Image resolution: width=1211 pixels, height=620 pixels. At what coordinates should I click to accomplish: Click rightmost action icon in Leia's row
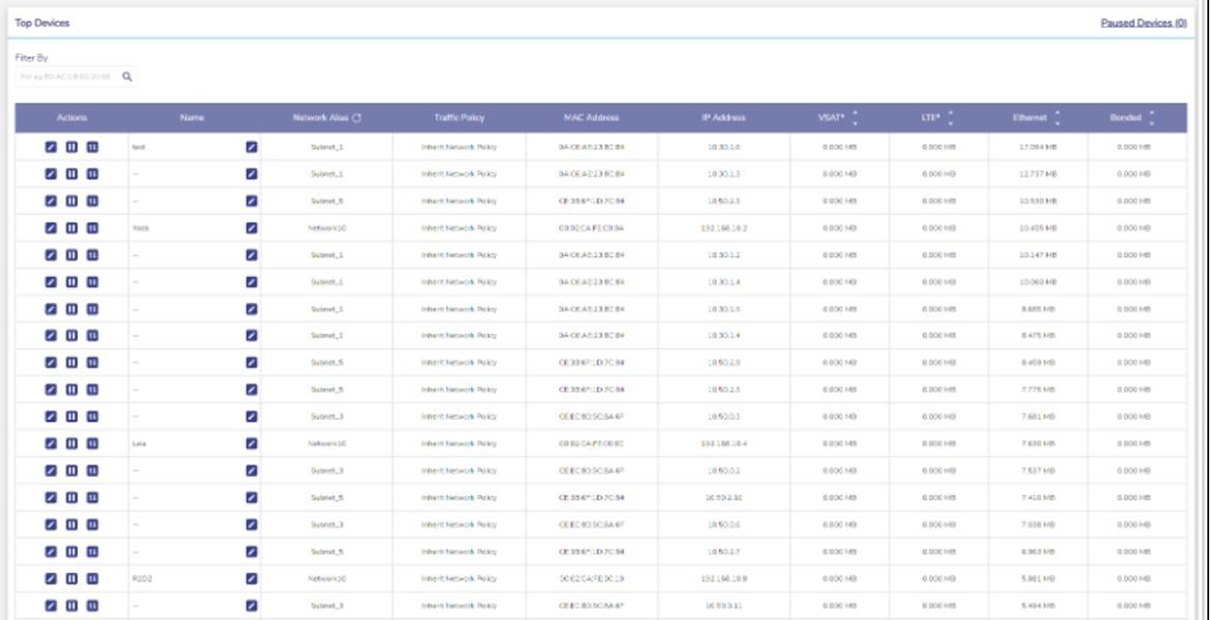(x=92, y=444)
